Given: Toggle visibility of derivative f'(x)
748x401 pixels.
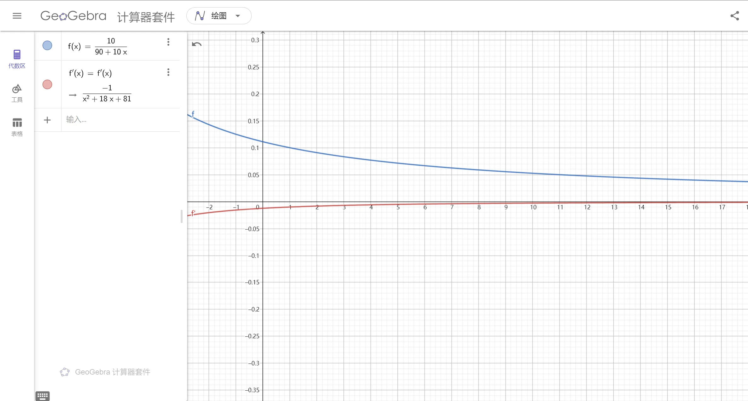Looking at the screenshot, I should click(47, 84).
